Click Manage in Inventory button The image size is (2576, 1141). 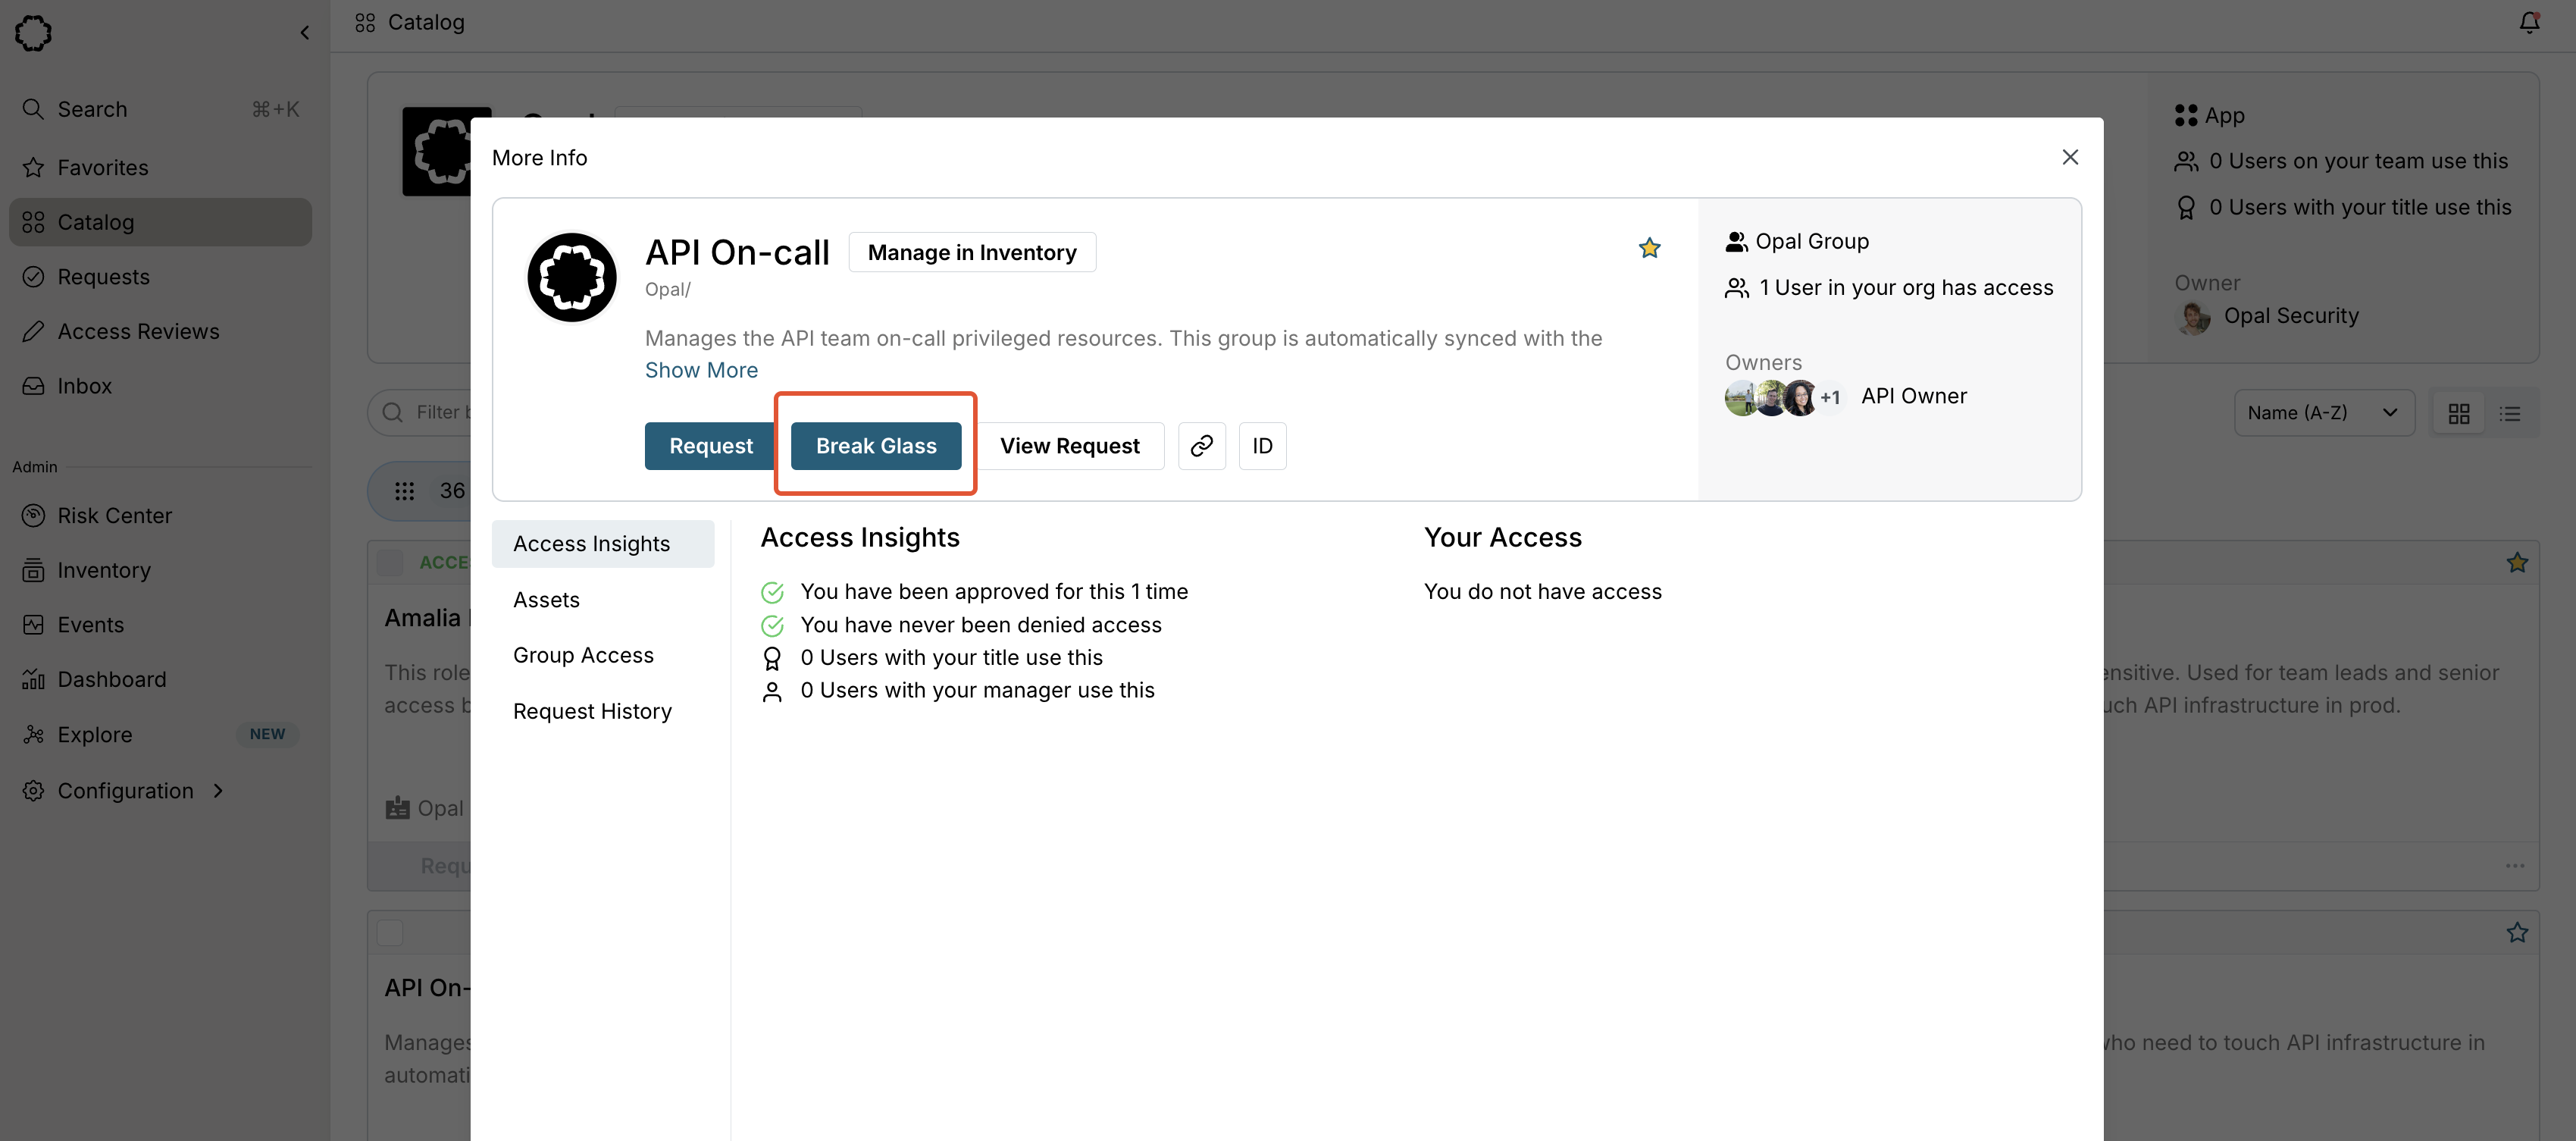click(971, 252)
